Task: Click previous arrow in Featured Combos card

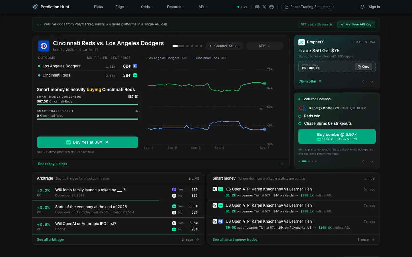Action: [363, 161]
